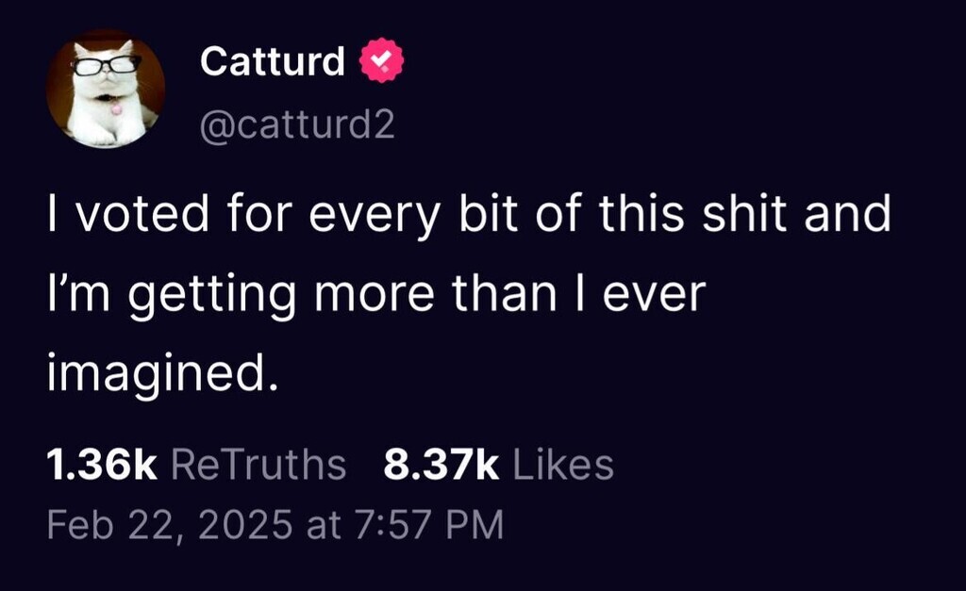Click the pink verified badge
Viewport: 966px width, 591px height.
coord(383,62)
